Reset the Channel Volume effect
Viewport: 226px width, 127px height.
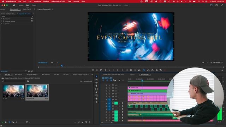point(32,21)
